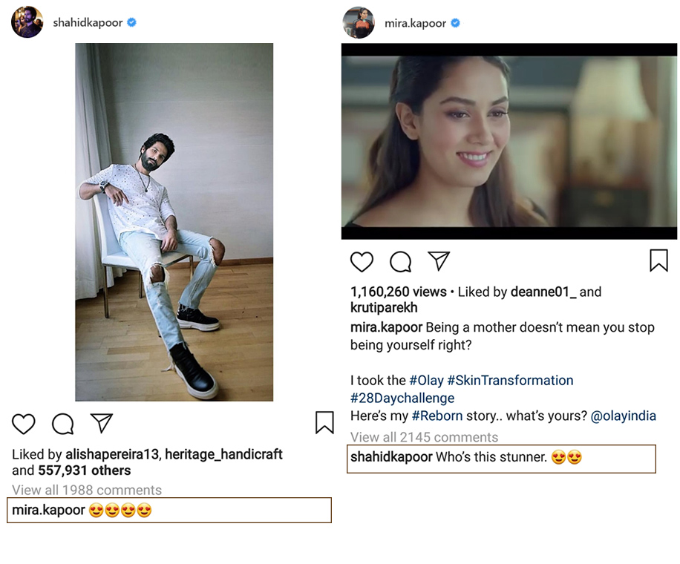Viewport: 680px width, 564px height.
Task: Like the mira.kapoor video post
Action: (x=362, y=261)
